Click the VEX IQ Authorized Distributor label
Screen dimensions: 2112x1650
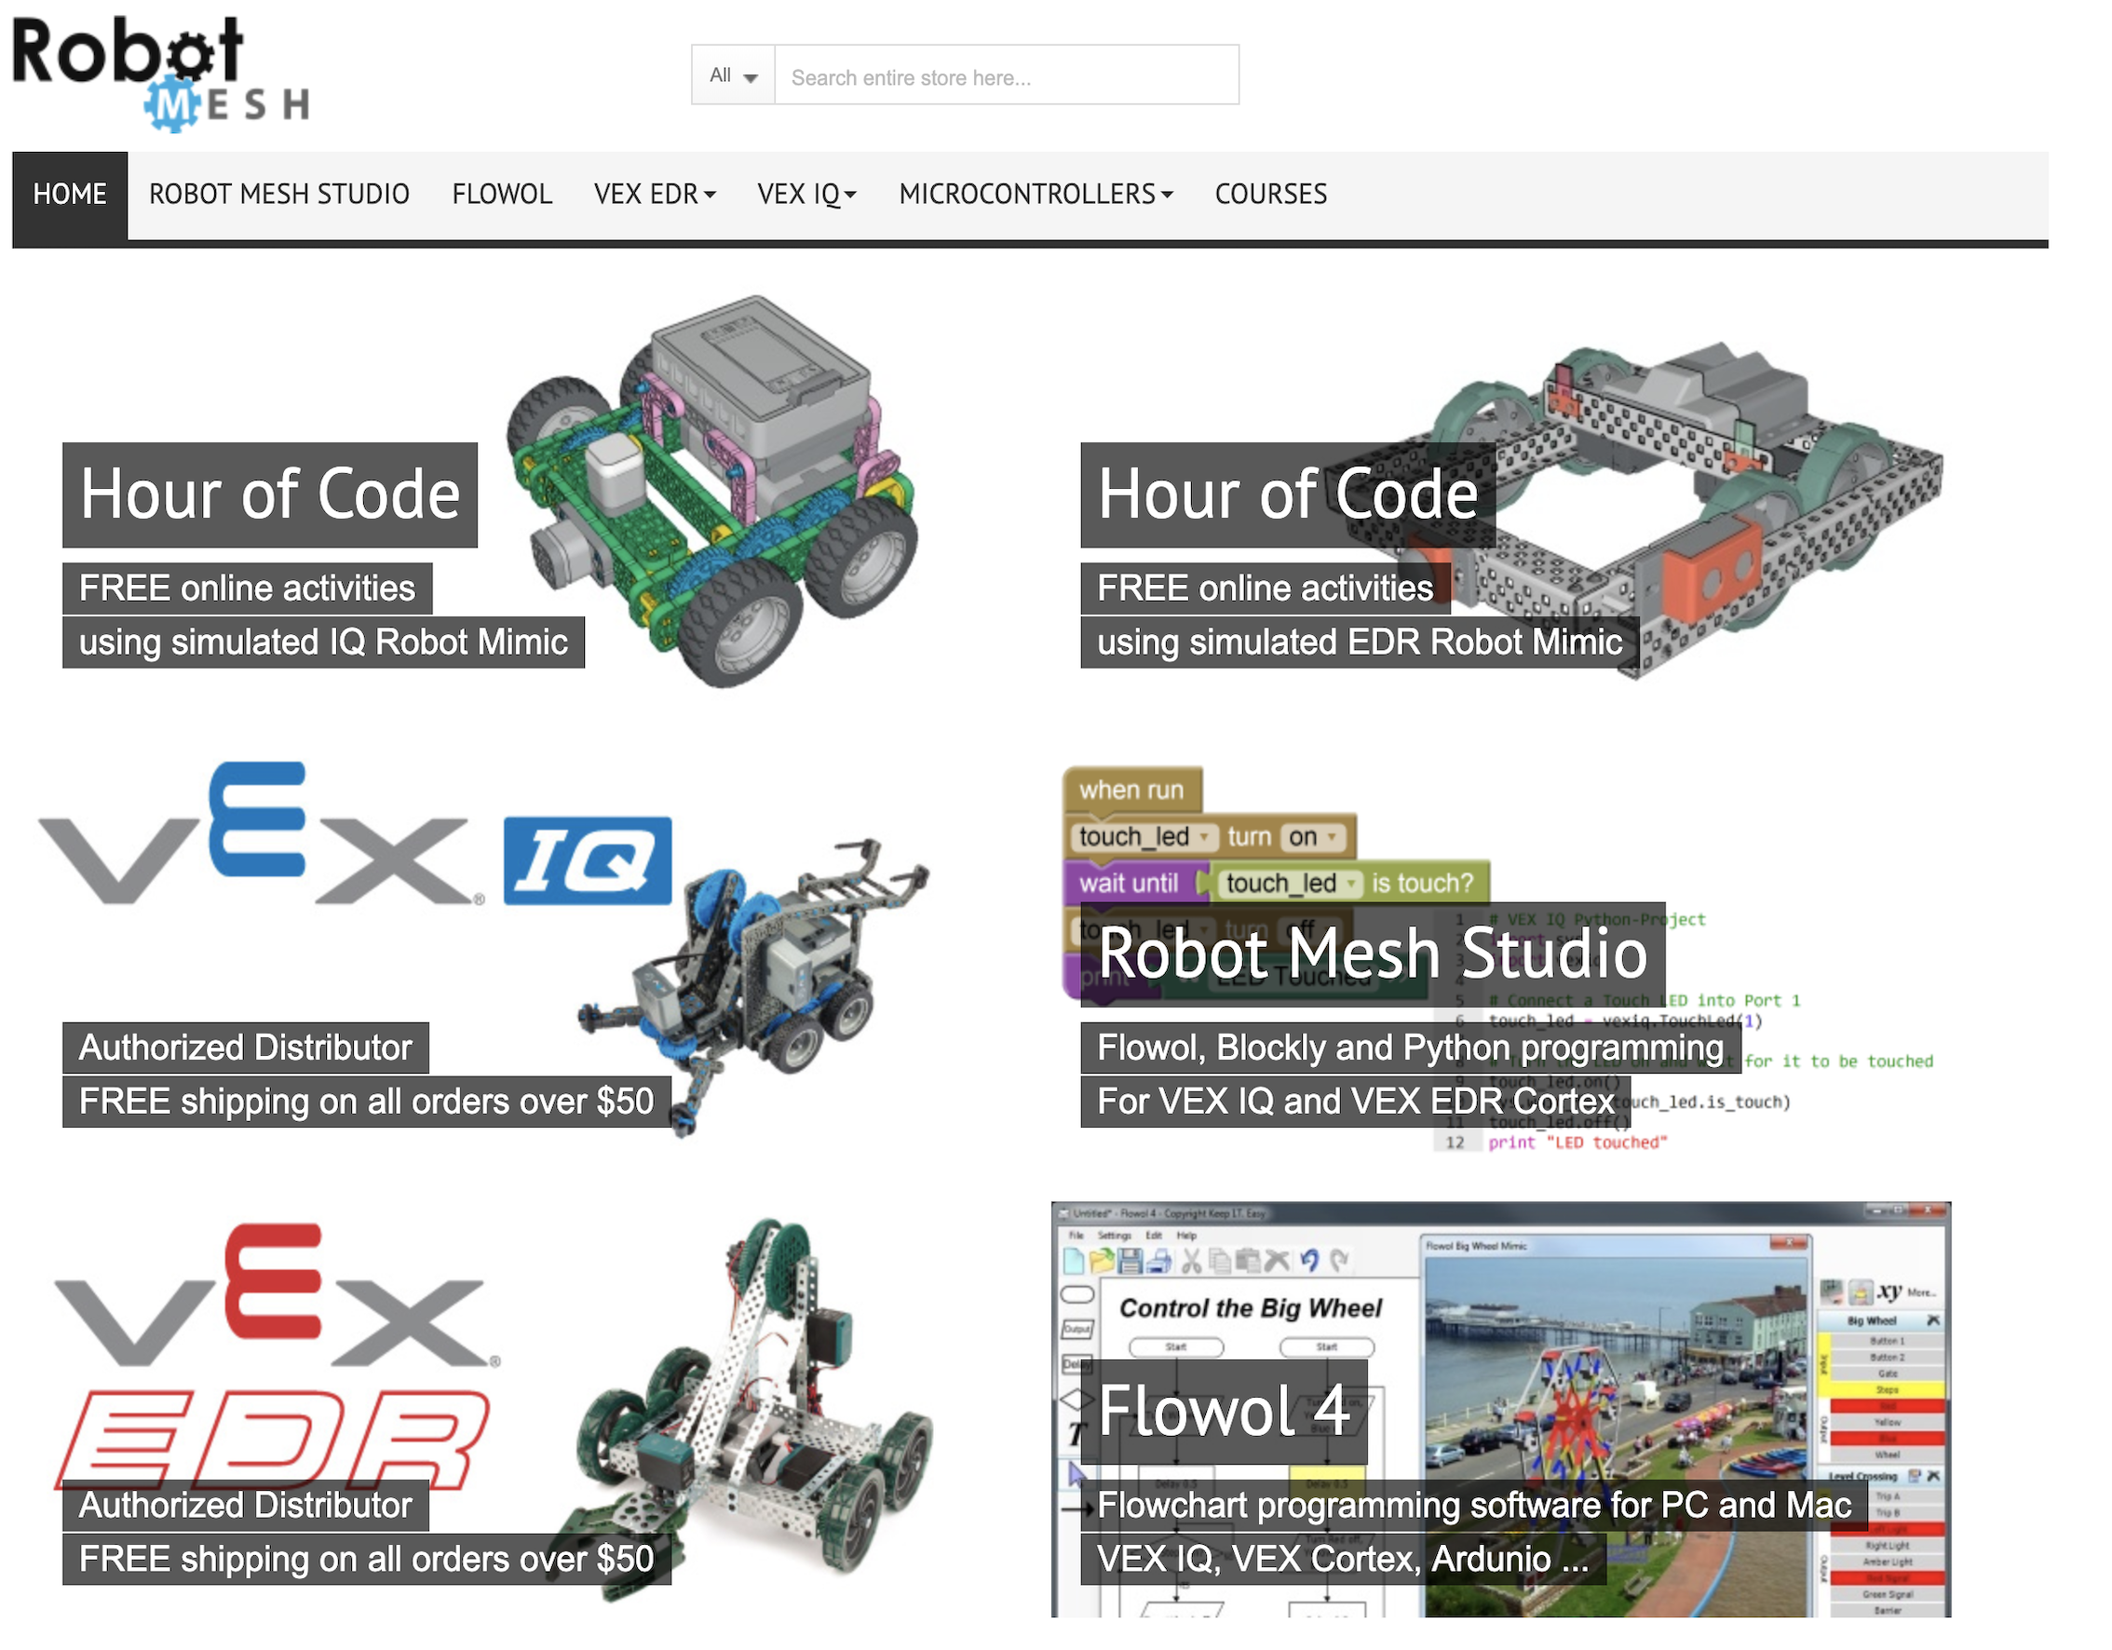point(246,1048)
